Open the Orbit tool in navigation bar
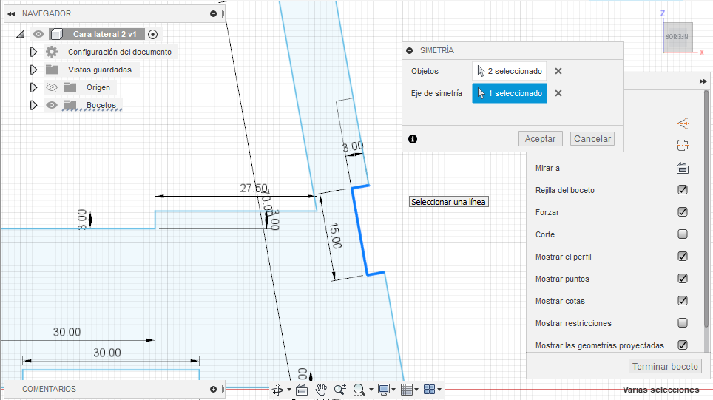The image size is (713, 400). (277, 390)
